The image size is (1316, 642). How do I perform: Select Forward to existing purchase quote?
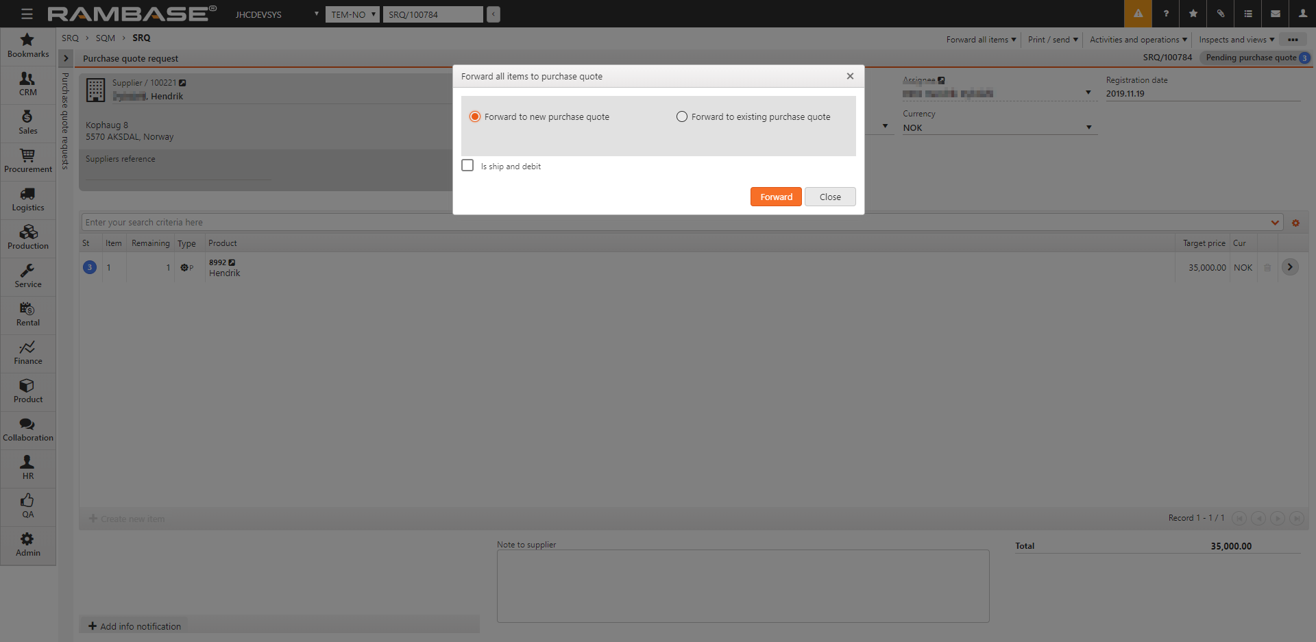click(682, 117)
